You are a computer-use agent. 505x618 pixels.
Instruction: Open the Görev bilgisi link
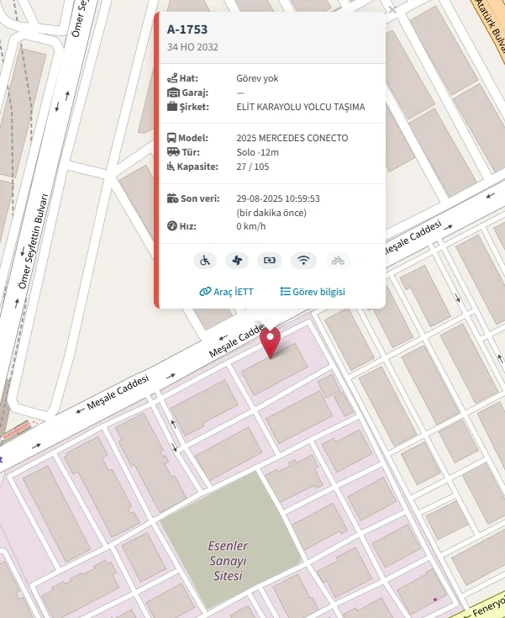[x=313, y=292]
